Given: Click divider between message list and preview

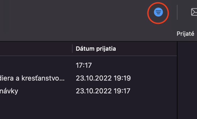Looking at the screenshot, I should click(x=177, y=80).
